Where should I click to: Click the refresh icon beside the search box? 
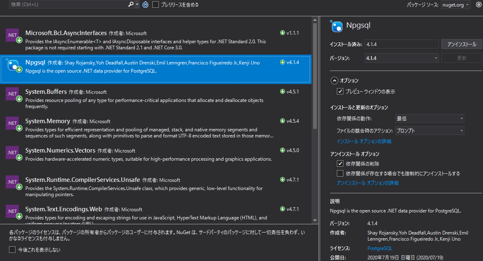[145, 4]
